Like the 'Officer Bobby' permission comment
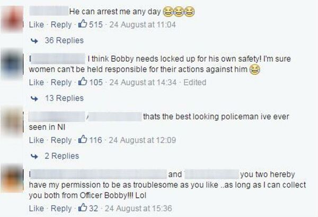This screenshot has width=318, height=217. tap(36, 209)
